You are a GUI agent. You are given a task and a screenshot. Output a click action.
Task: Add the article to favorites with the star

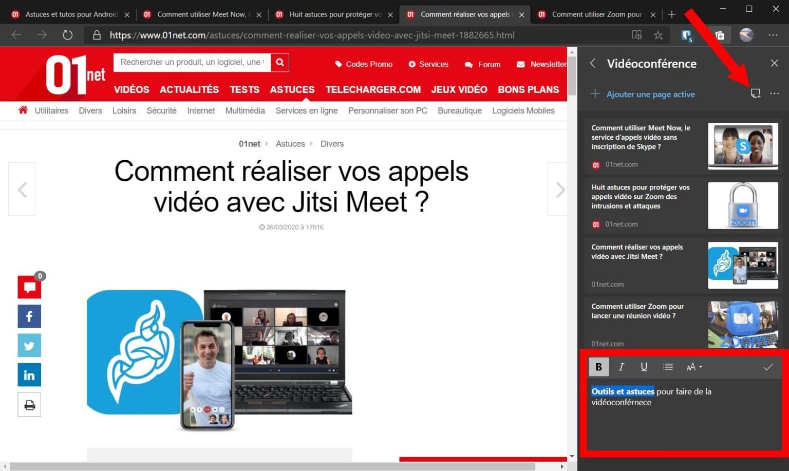click(x=658, y=35)
